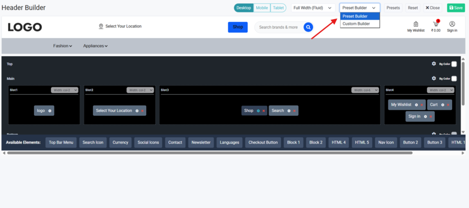Click the blue Shop button in preview
Image resolution: width=469 pixels, height=208 pixels.
238,27
